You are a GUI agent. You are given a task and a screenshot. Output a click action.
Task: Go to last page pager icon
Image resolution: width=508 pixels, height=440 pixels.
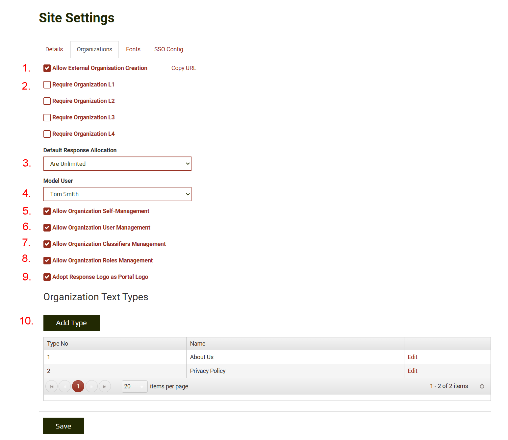105,386
